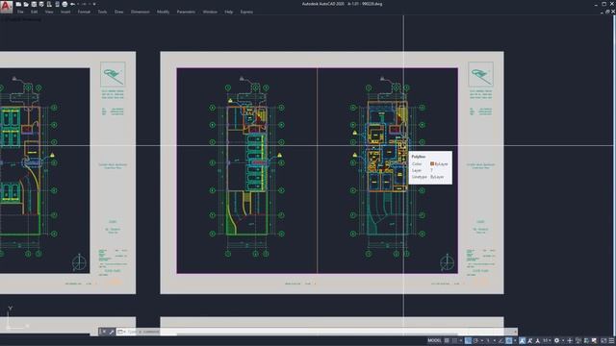Click the Undo arrow icon
Image resolution: width=616 pixels, height=346 pixels.
(x=73, y=4)
